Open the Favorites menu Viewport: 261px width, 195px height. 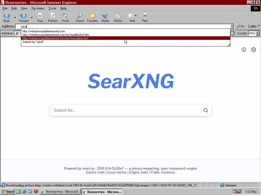(x=38, y=8)
